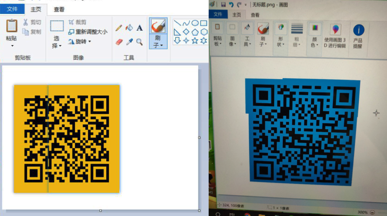This screenshot has height=216, width=387.
Task: Choose the five-point star shape
Action: pyautogui.click(x=195, y=40)
